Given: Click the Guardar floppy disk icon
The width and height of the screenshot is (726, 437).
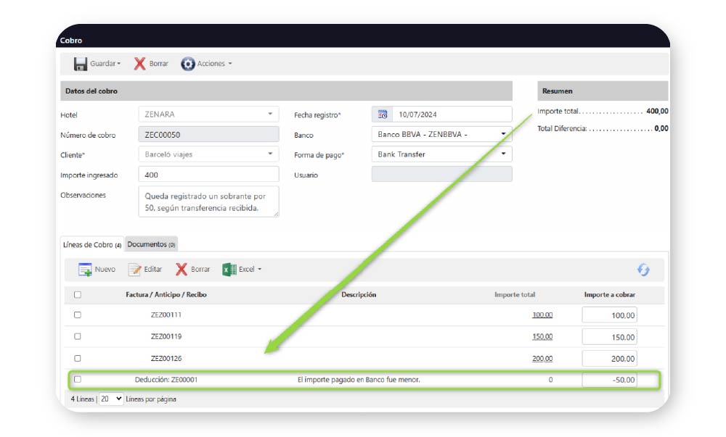Looking at the screenshot, I should click(x=81, y=64).
